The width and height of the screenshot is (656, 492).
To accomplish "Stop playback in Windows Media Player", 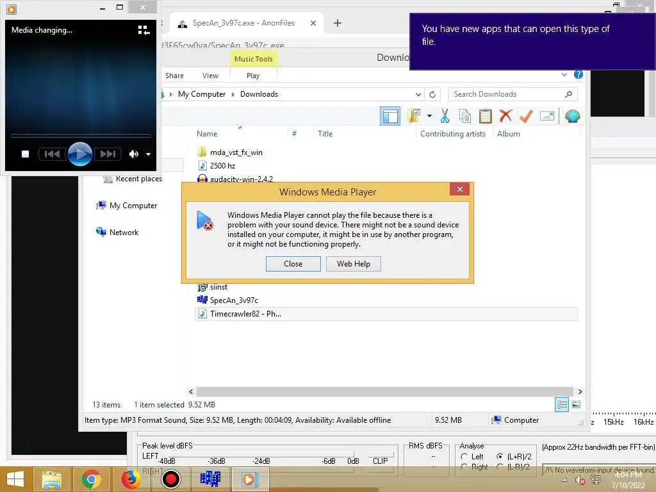I will point(25,154).
